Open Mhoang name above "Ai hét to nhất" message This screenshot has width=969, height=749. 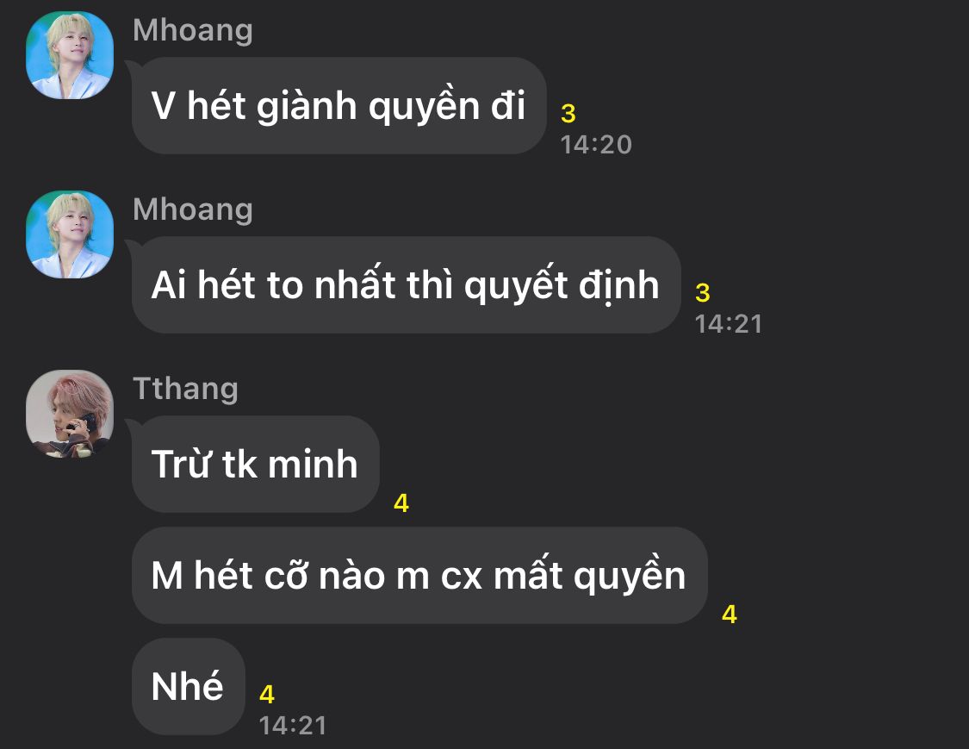[x=193, y=209]
